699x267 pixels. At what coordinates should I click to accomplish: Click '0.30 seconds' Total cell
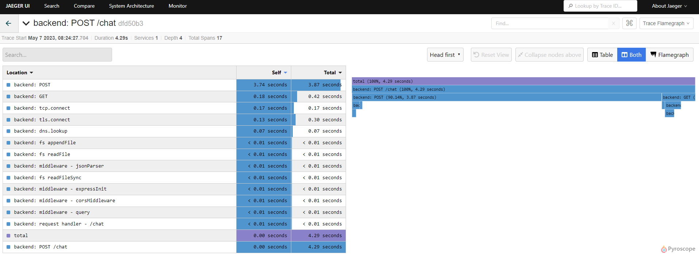(319, 119)
